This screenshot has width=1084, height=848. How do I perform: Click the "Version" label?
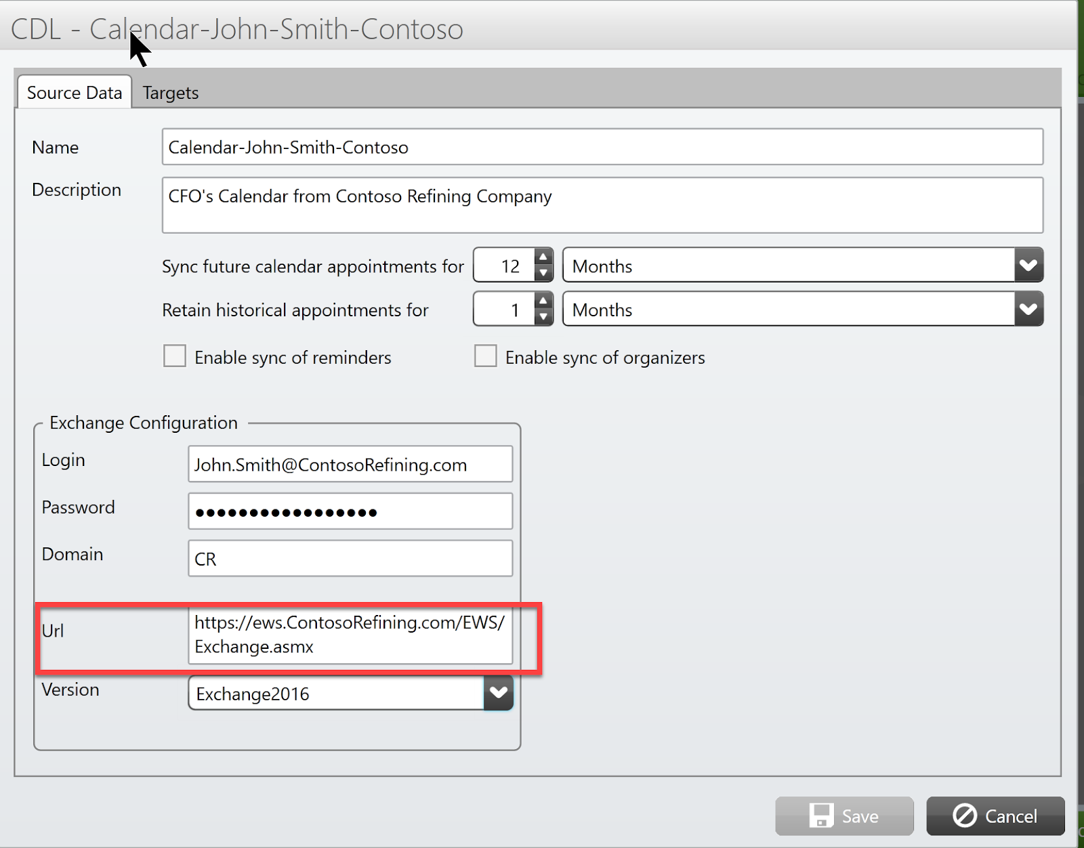(x=70, y=690)
